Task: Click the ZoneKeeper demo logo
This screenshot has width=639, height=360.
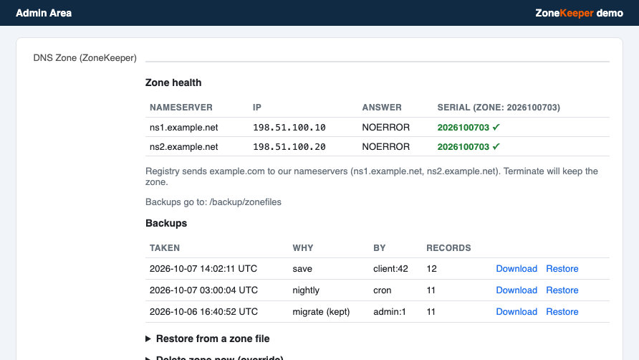Action: (579, 13)
